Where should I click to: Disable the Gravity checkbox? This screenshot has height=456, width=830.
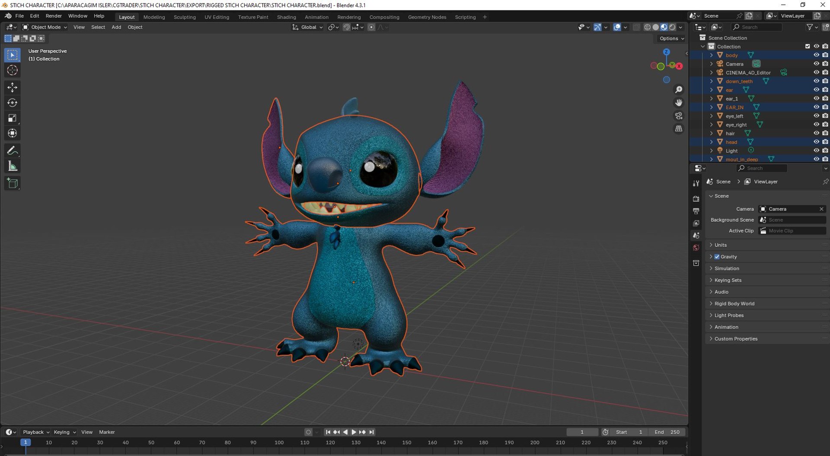coord(717,257)
